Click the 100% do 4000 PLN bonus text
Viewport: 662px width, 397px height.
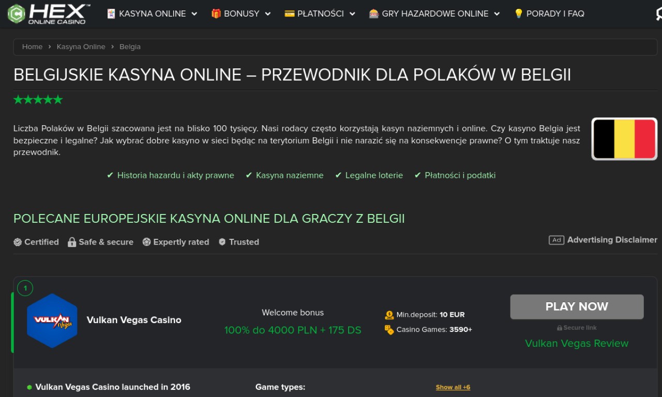(x=293, y=330)
